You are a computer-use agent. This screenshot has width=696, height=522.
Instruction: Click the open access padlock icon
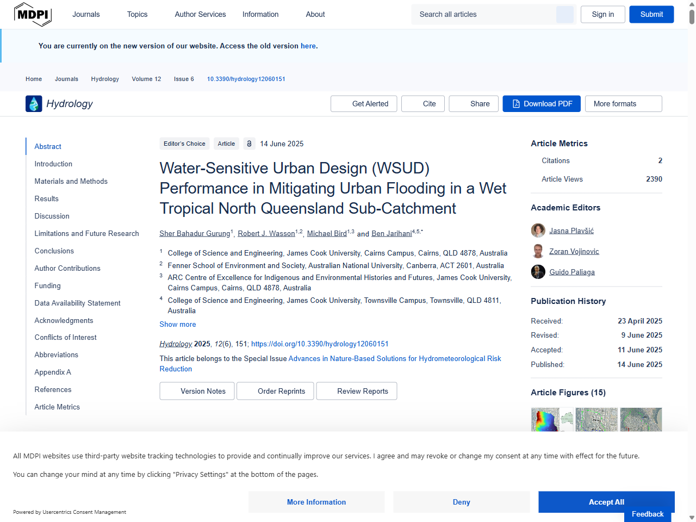[249, 144]
